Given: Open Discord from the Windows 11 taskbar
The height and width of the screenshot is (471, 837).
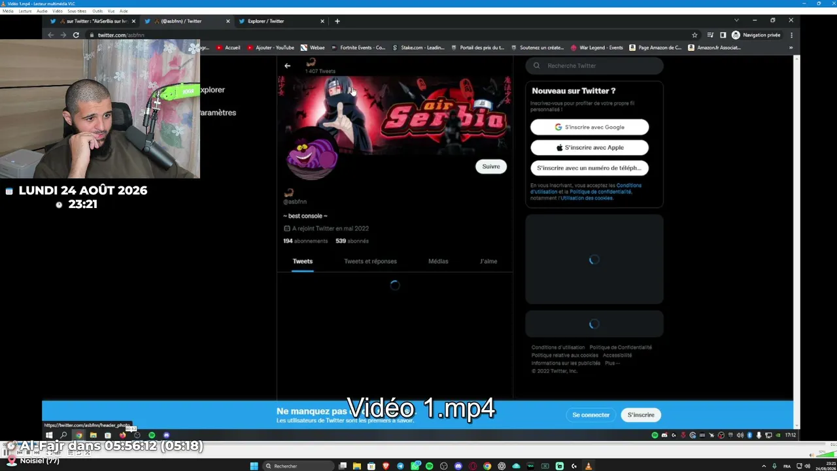Looking at the screenshot, I should coord(458,466).
